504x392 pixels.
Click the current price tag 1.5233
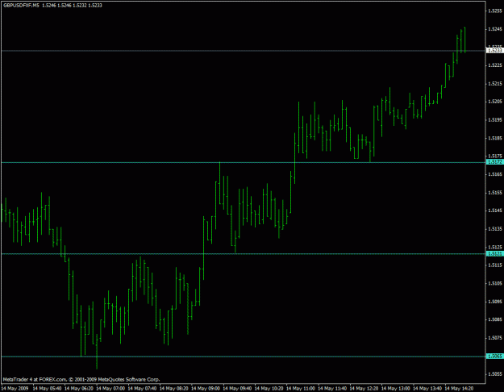coord(494,51)
